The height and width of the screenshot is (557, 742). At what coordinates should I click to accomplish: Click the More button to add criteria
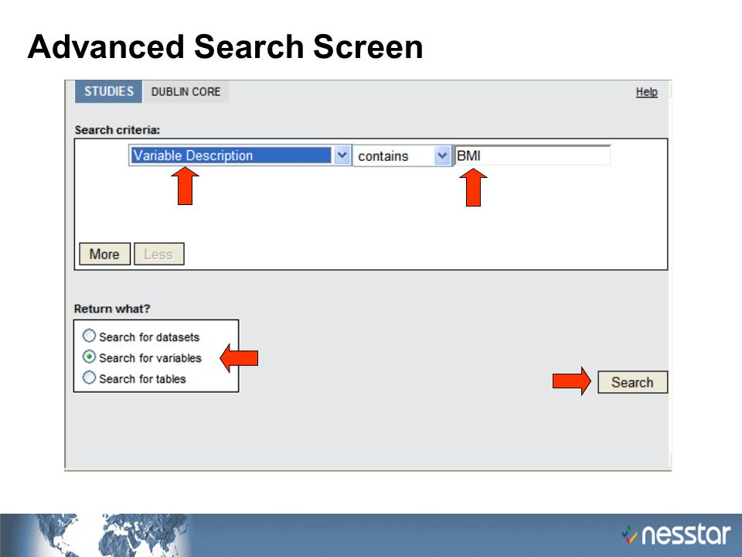tap(104, 254)
